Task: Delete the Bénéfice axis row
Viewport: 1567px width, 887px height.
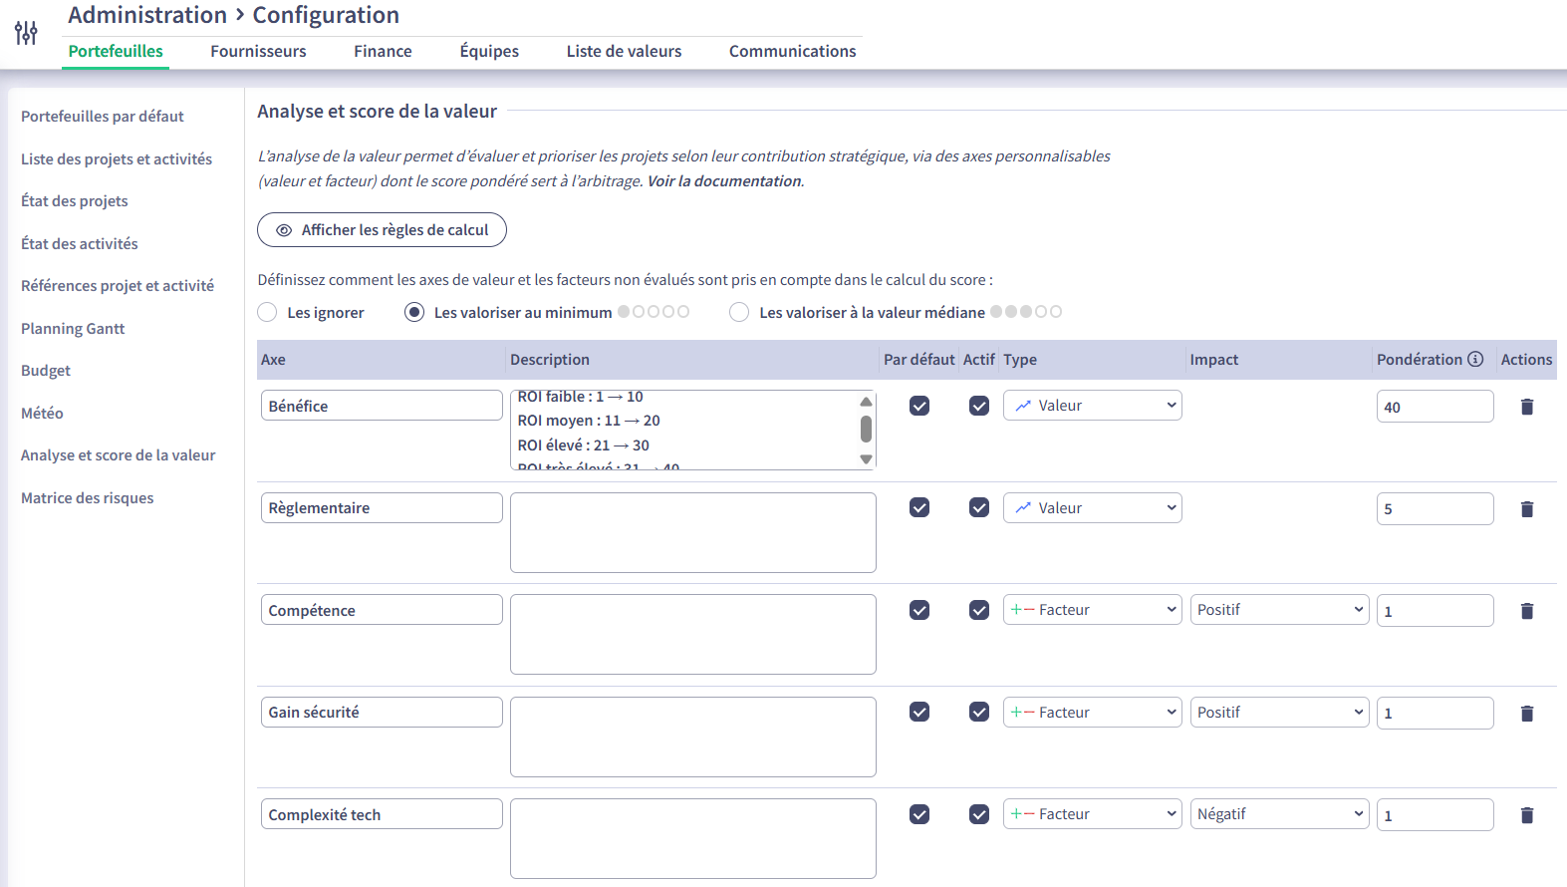Action: pos(1526,407)
